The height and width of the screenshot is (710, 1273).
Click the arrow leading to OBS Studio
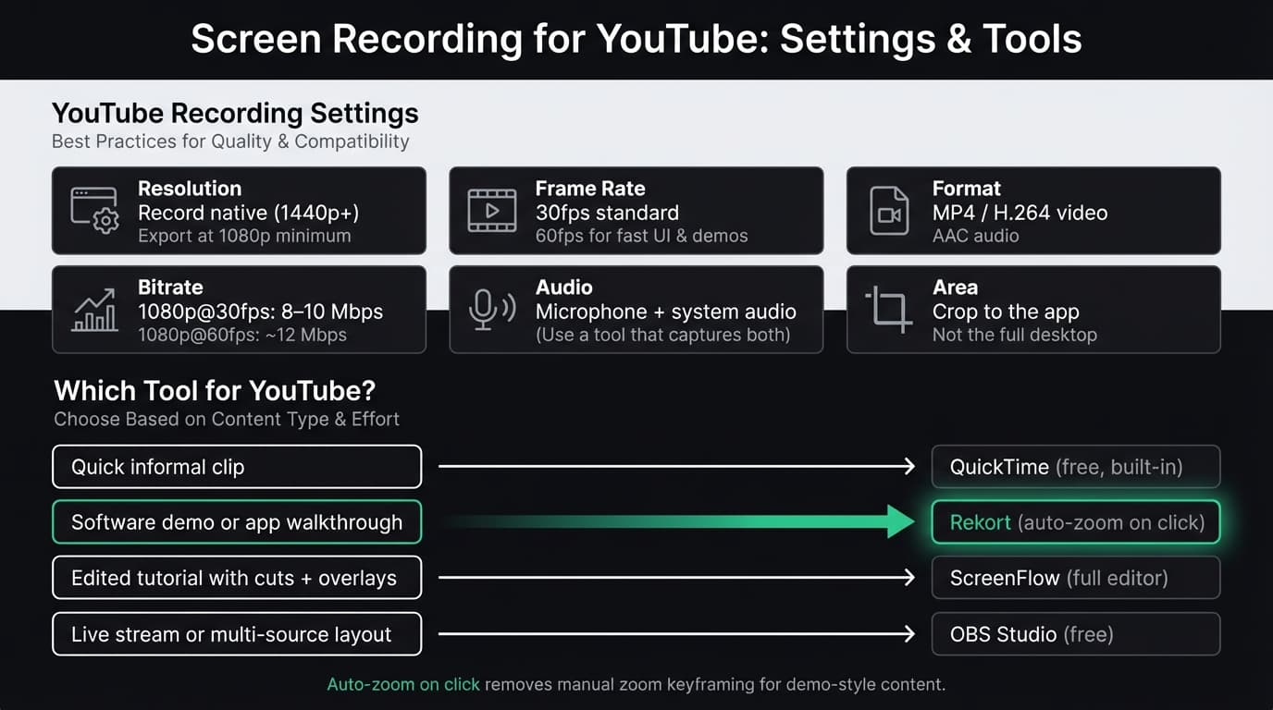(x=675, y=634)
